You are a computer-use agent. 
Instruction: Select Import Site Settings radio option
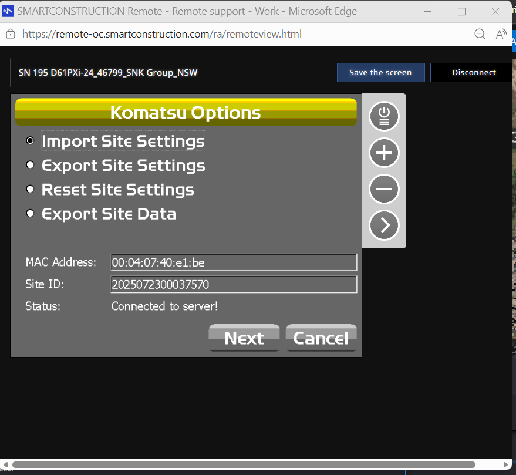click(30, 141)
